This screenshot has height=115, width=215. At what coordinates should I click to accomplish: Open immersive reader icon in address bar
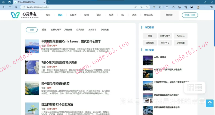tap(141, 7)
